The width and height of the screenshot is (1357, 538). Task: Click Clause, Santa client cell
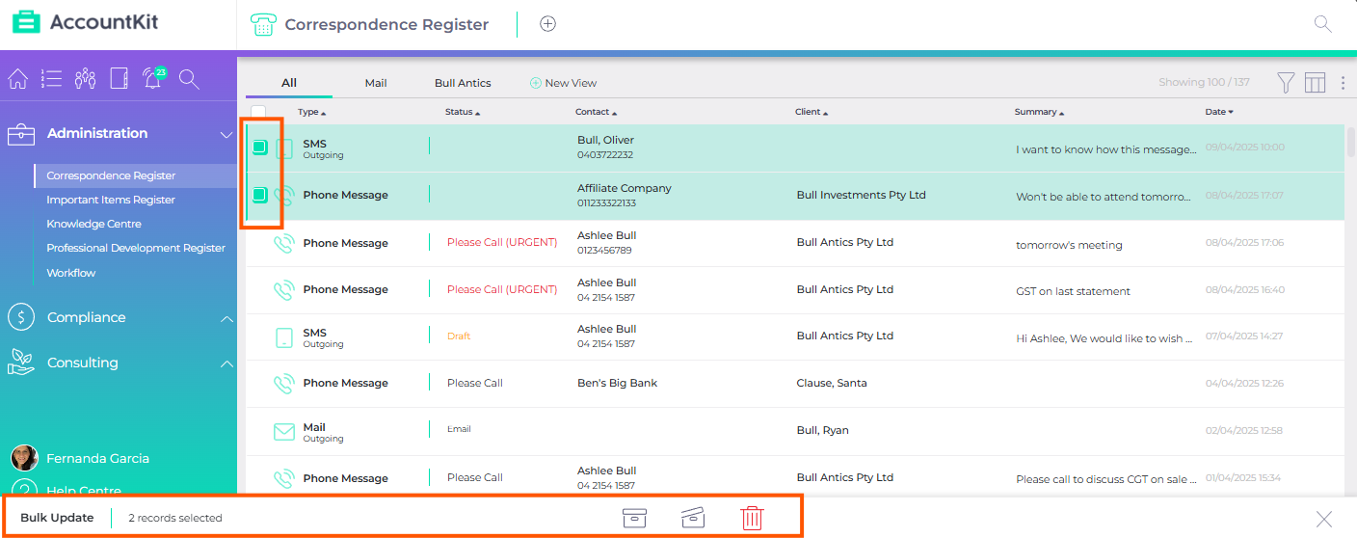click(831, 383)
